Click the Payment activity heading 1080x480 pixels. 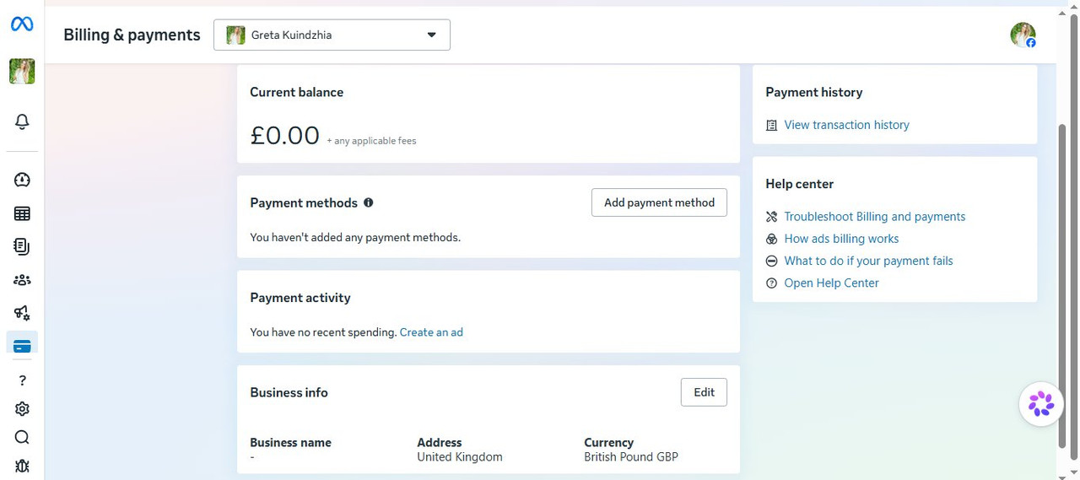300,298
